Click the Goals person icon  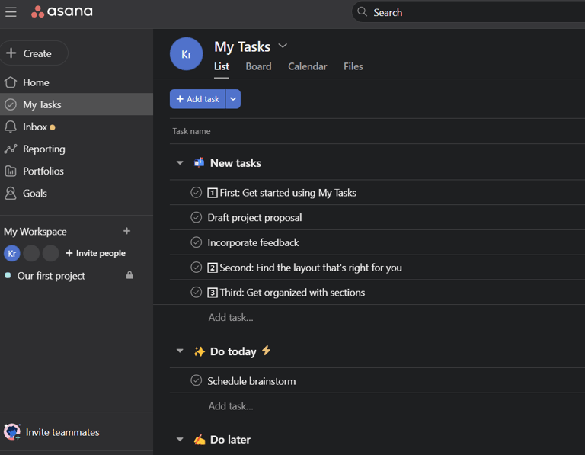[11, 193]
